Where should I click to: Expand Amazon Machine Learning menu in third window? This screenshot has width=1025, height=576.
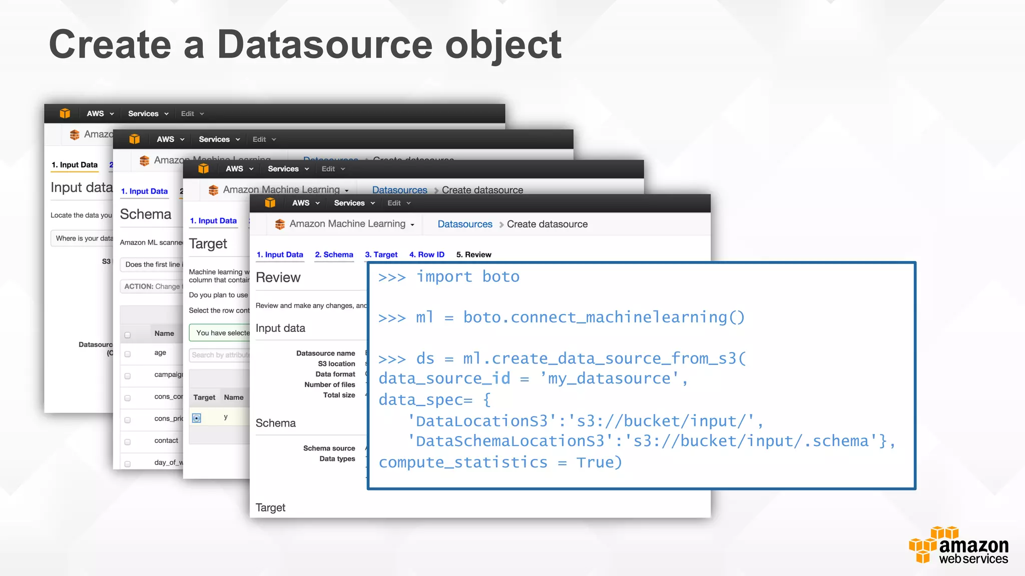286,190
